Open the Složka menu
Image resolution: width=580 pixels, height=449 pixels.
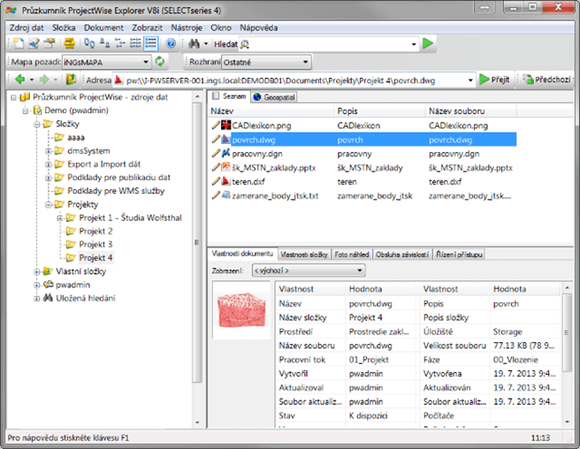click(64, 28)
